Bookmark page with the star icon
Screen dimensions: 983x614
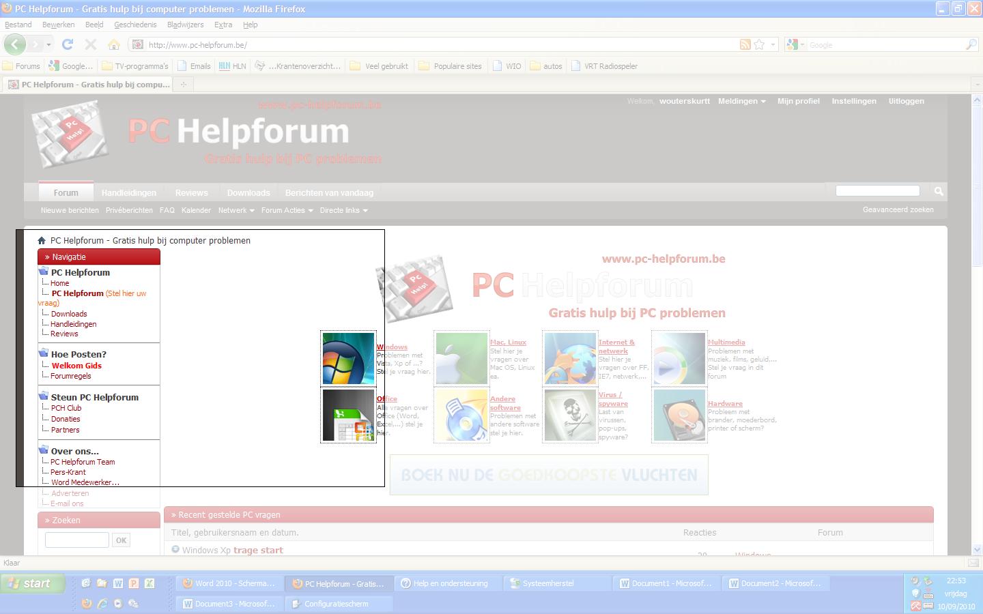[x=759, y=44]
